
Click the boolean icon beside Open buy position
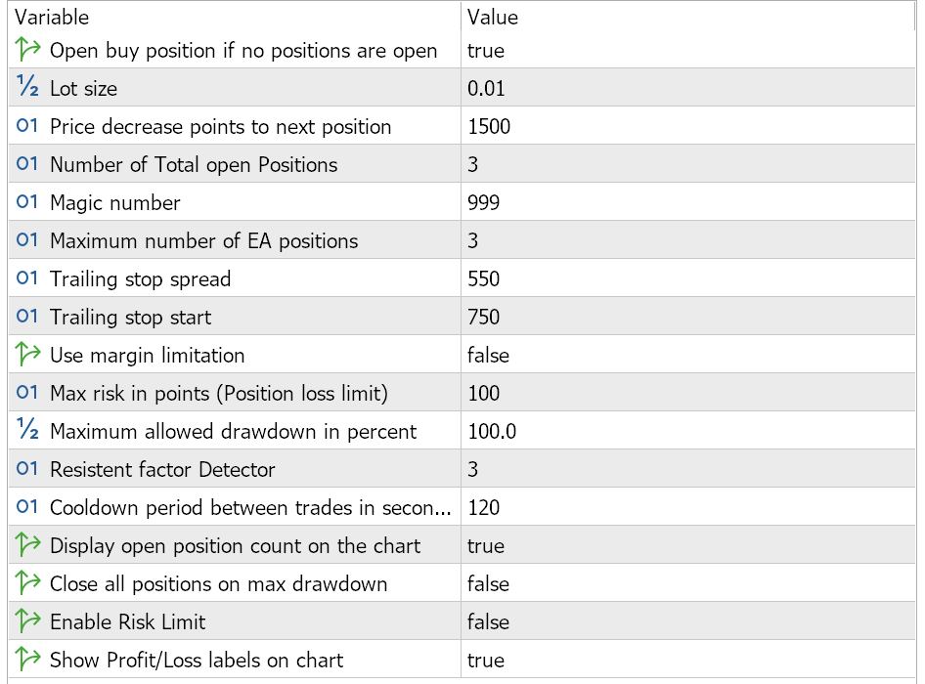[x=27, y=50]
